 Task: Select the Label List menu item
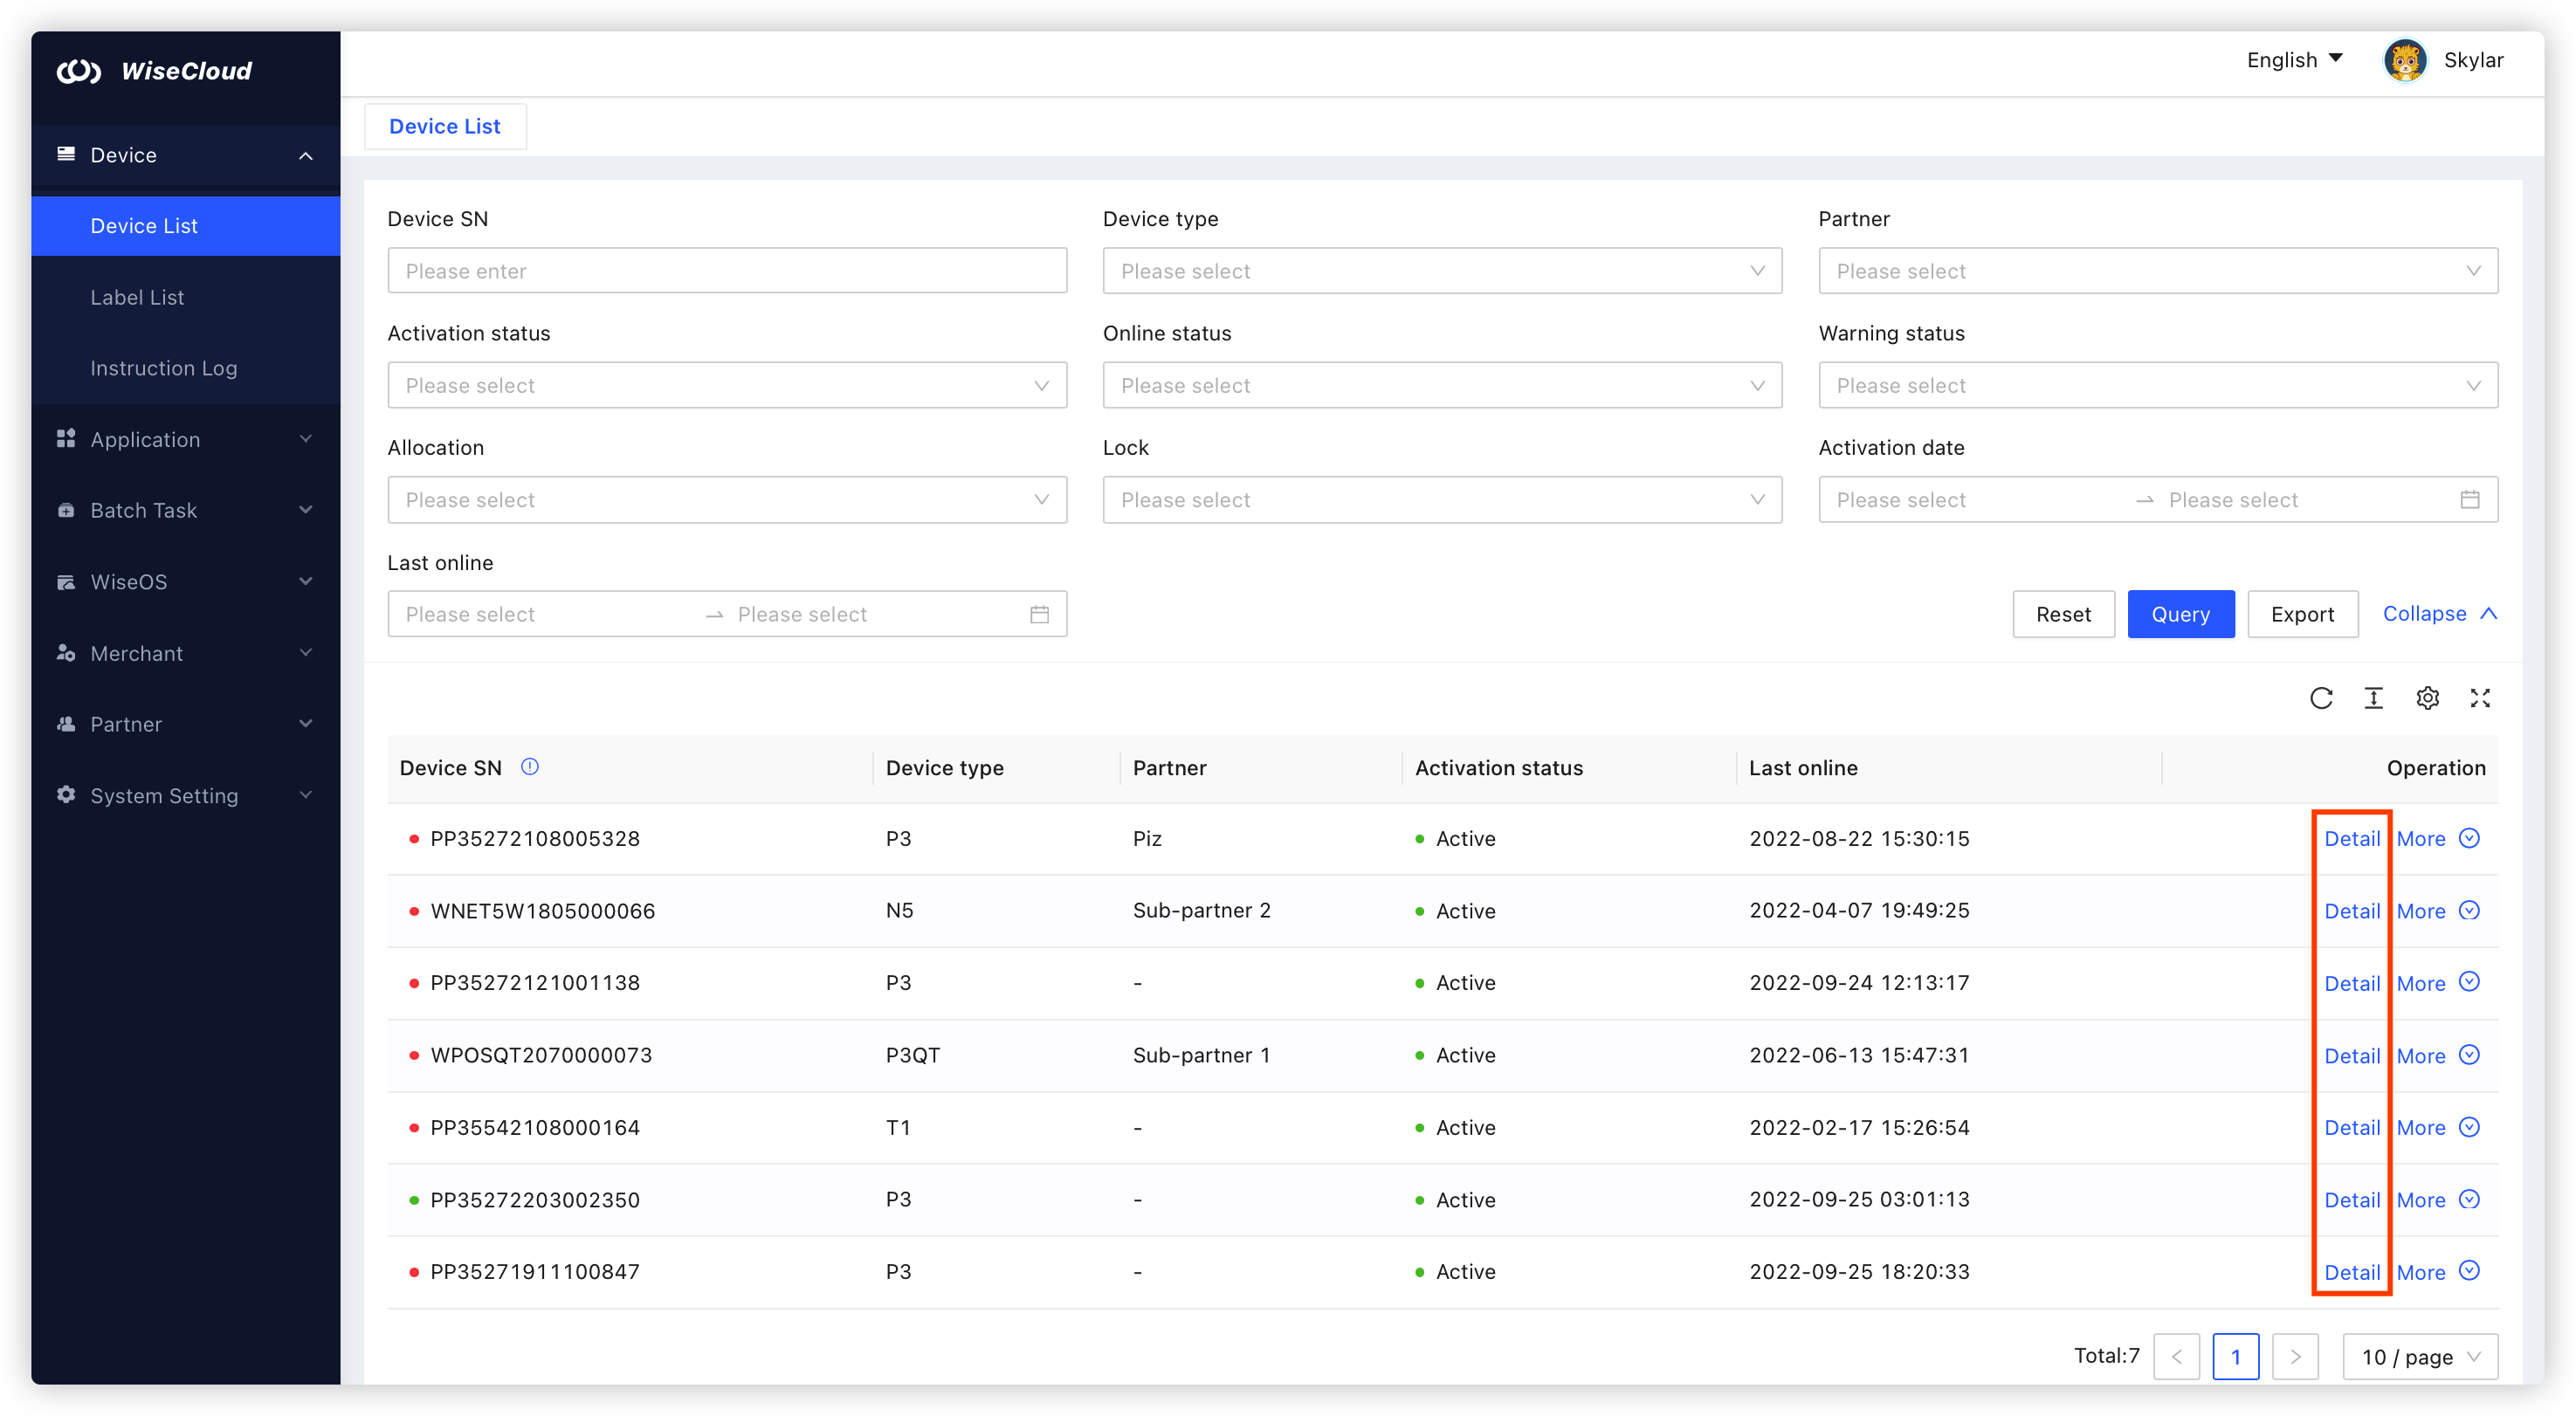(137, 297)
